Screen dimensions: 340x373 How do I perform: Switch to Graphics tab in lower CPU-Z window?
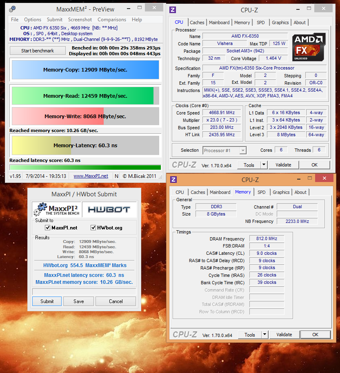[281, 192]
